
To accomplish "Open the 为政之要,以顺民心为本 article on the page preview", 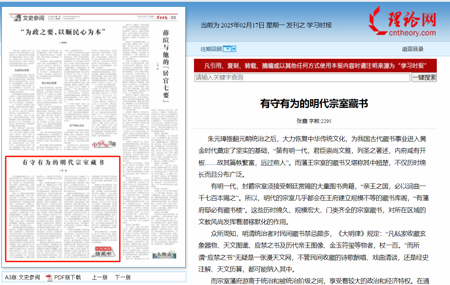I will (x=63, y=32).
